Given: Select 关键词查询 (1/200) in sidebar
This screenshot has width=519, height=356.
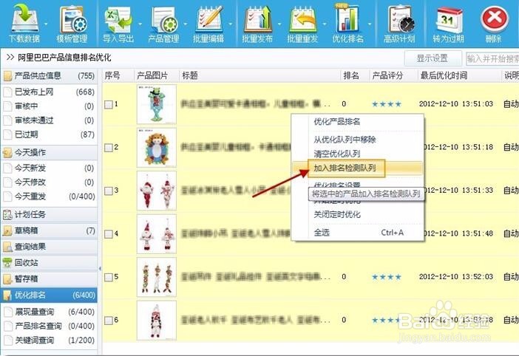Looking at the screenshot, I should [49, 340].
